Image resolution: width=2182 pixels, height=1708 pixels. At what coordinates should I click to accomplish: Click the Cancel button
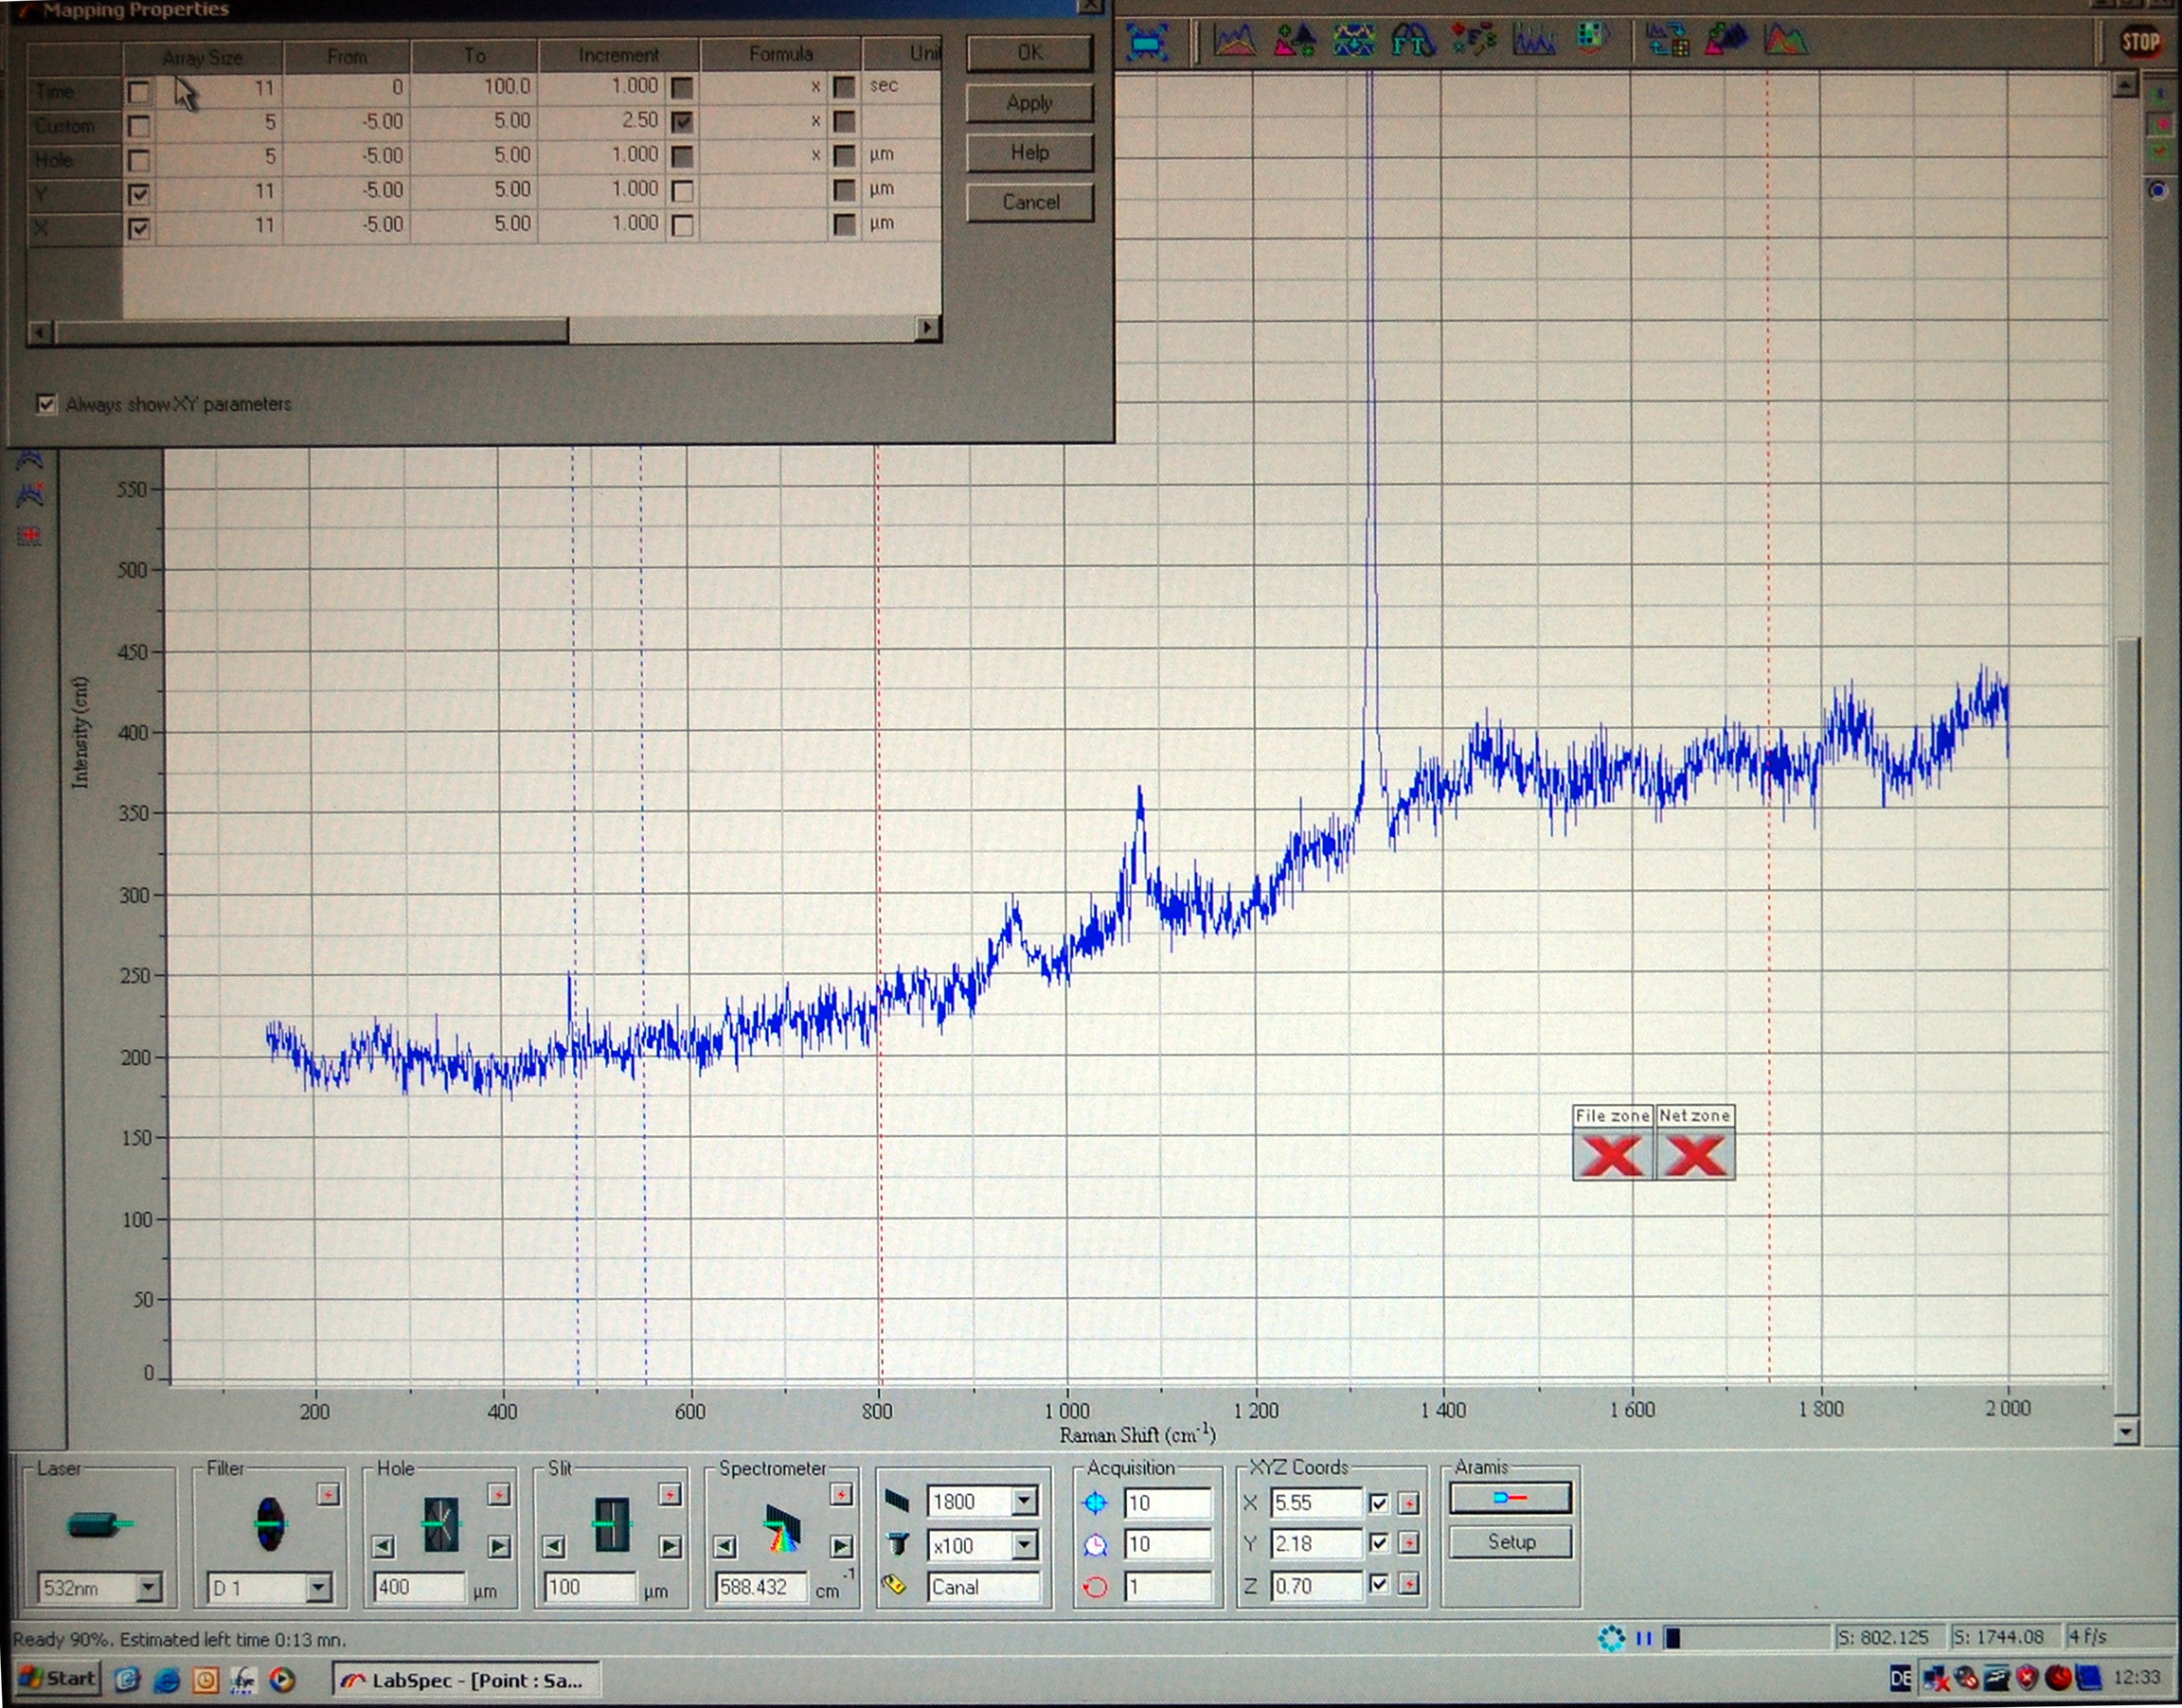(1030, 202)
